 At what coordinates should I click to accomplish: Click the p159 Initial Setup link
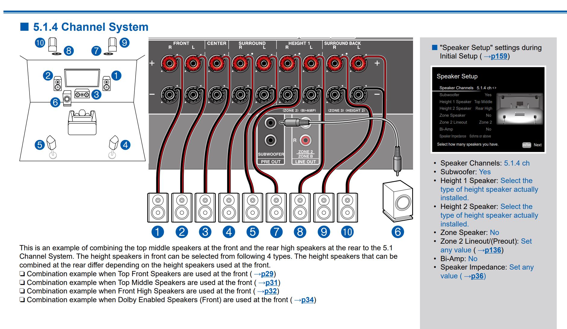[499, 56]
